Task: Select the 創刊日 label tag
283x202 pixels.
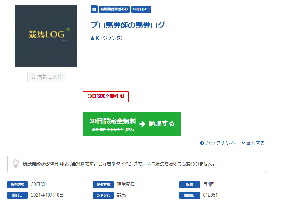Action: pyautogui.click(x=18, y=195)
